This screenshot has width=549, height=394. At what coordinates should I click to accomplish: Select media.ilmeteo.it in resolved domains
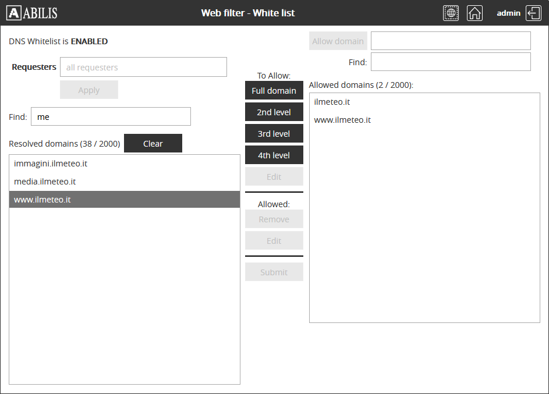click(45, 182)
